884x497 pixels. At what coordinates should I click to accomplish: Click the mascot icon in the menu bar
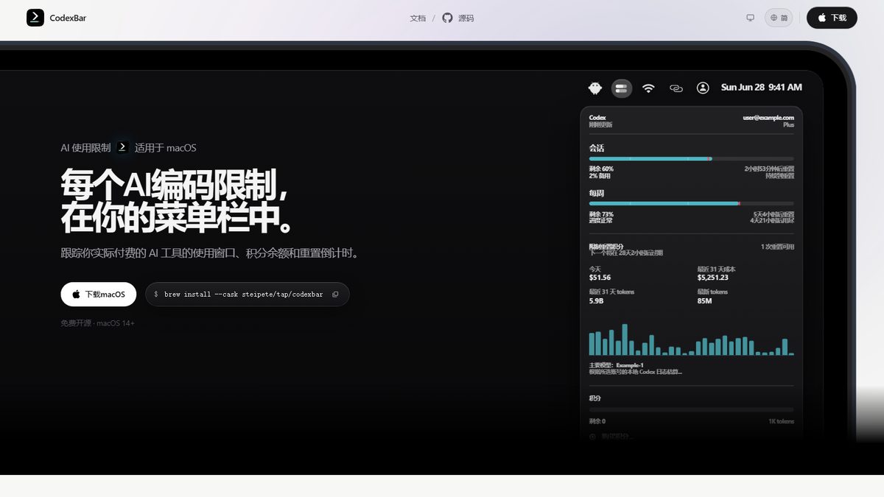[x=595, y=88]
